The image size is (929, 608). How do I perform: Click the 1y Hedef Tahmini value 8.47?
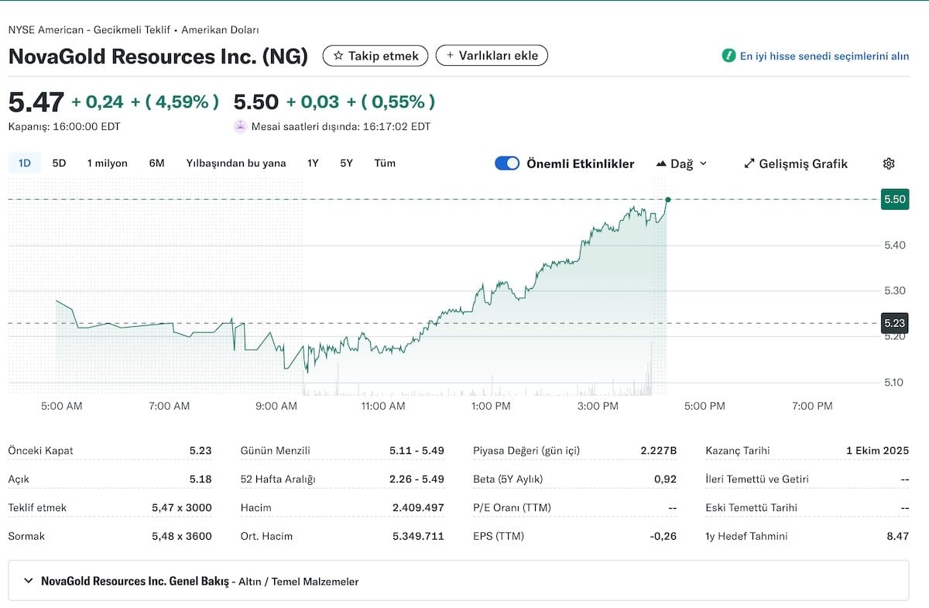coord(898,536)
